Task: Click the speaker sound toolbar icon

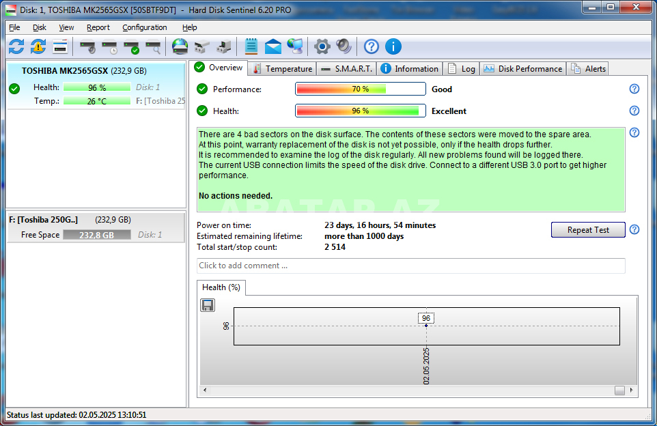Action: 344,46
